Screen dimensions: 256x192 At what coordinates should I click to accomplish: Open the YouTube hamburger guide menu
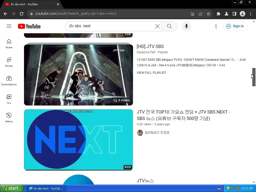(9, 26)
